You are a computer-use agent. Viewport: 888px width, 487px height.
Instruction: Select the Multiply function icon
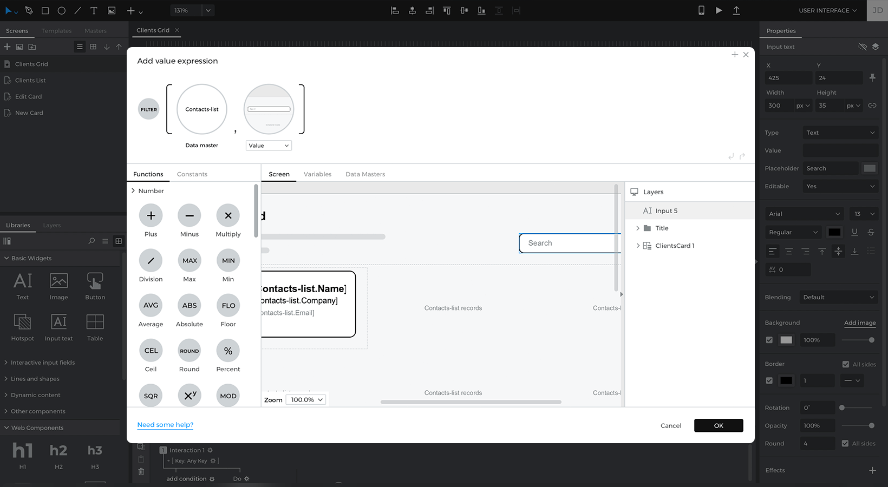[x=228, y=216]
